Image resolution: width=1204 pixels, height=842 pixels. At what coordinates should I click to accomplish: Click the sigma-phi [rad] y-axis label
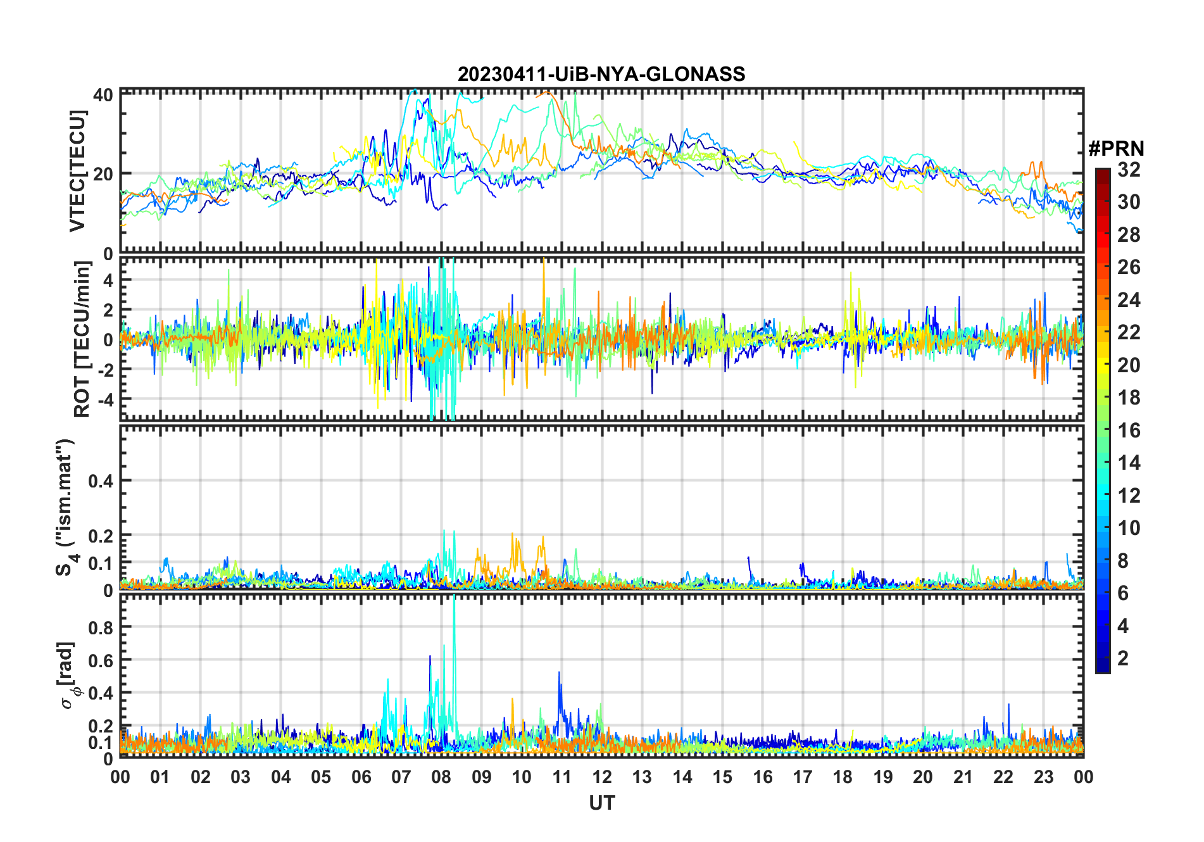click(67, 675)
